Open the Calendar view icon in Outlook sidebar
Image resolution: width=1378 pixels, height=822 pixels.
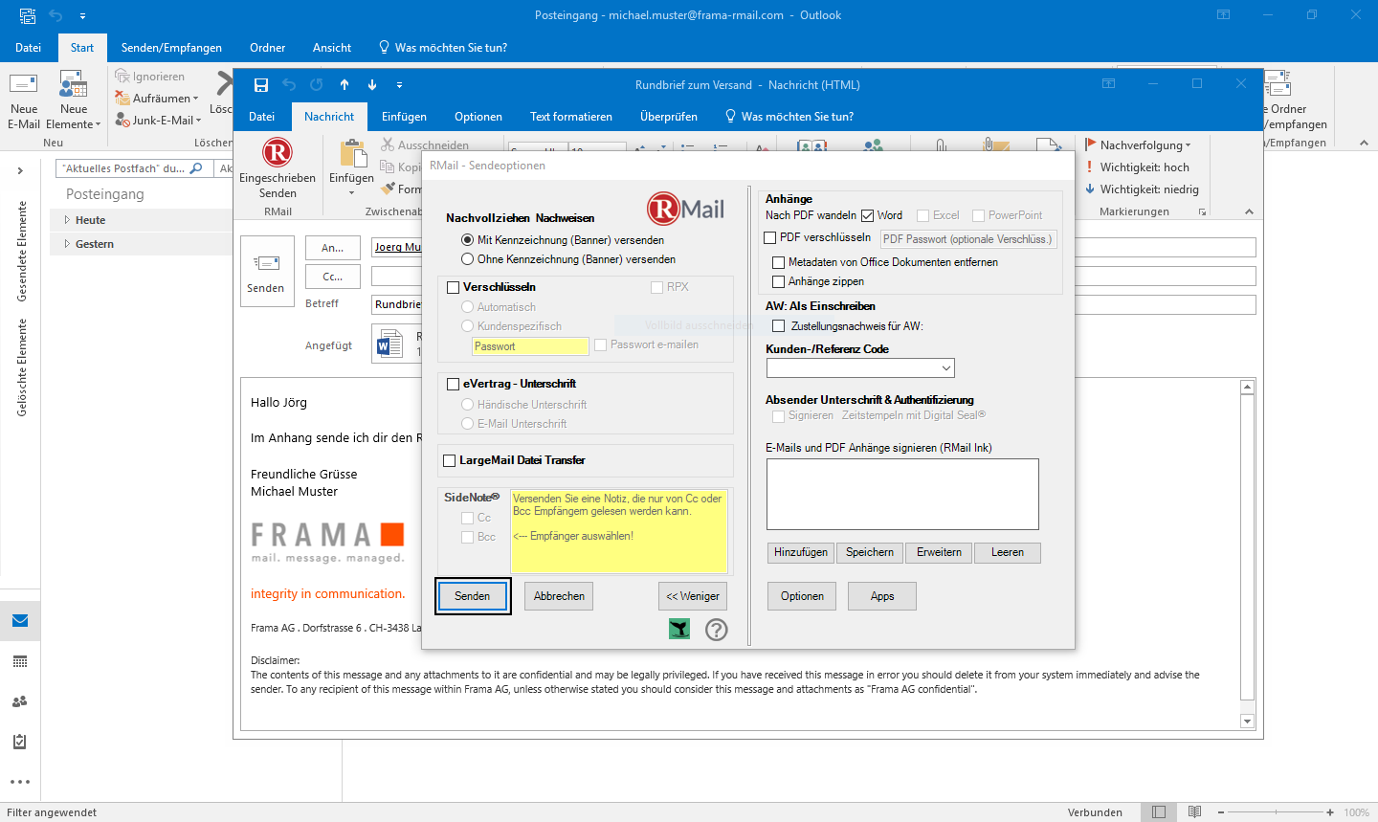(x=20, y=661)
